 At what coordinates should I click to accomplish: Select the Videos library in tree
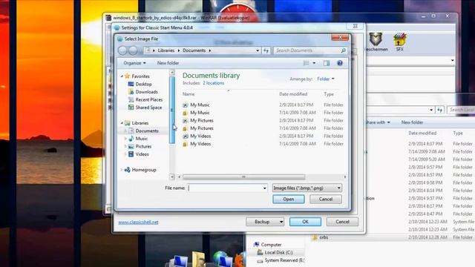point(142,154)
